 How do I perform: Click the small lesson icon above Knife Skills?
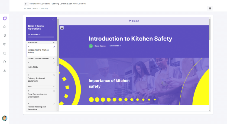point(28,62)
